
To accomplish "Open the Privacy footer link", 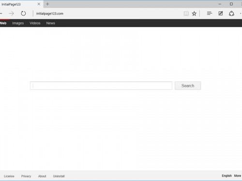I will click(26, 176).
